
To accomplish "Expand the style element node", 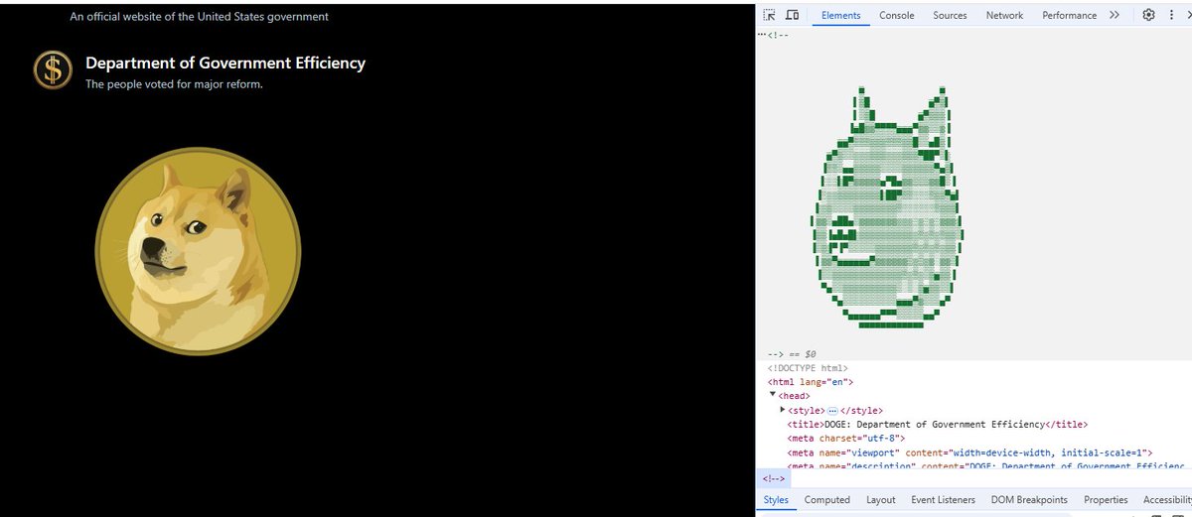I will tap(783, 409).
